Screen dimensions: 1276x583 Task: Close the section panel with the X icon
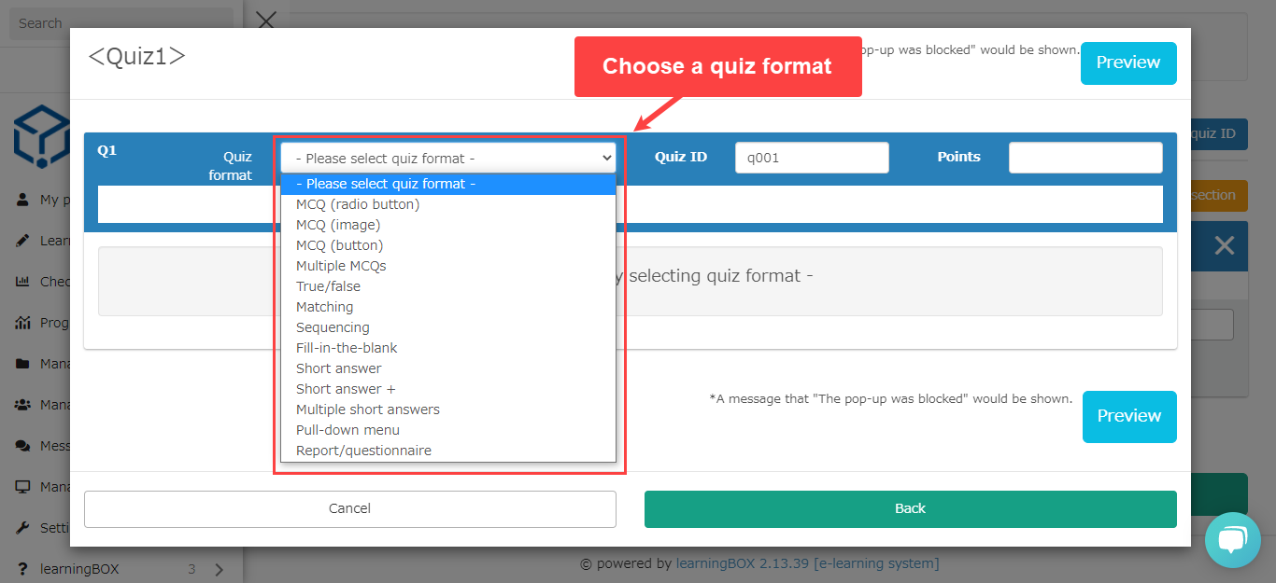[1224, 245]
